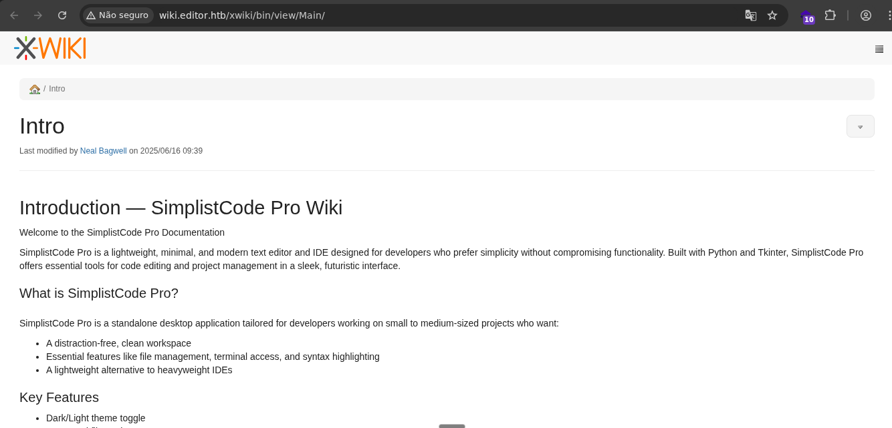This screenshot has height=428, width=892.
Task: Open the Google Translate page icon
Action: pos(751,15)
